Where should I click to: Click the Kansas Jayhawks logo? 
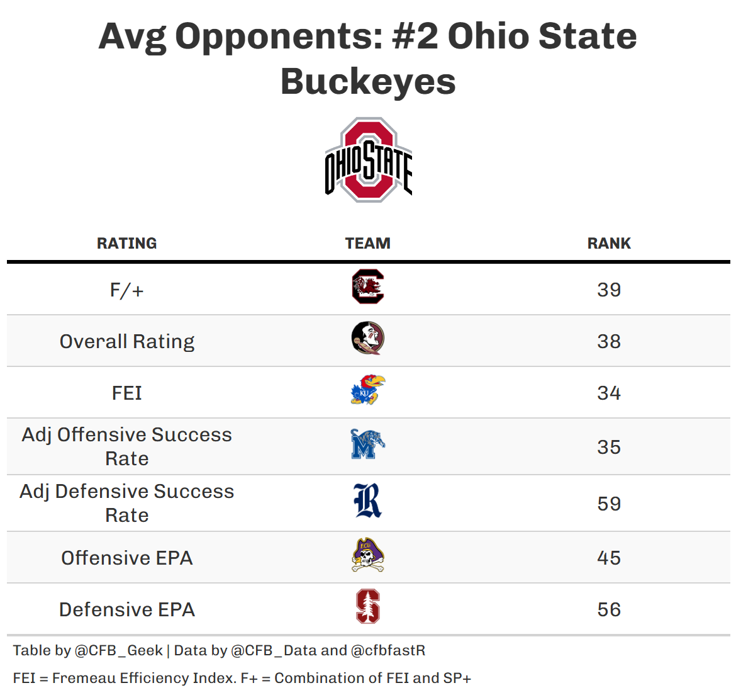coord(368,390)
